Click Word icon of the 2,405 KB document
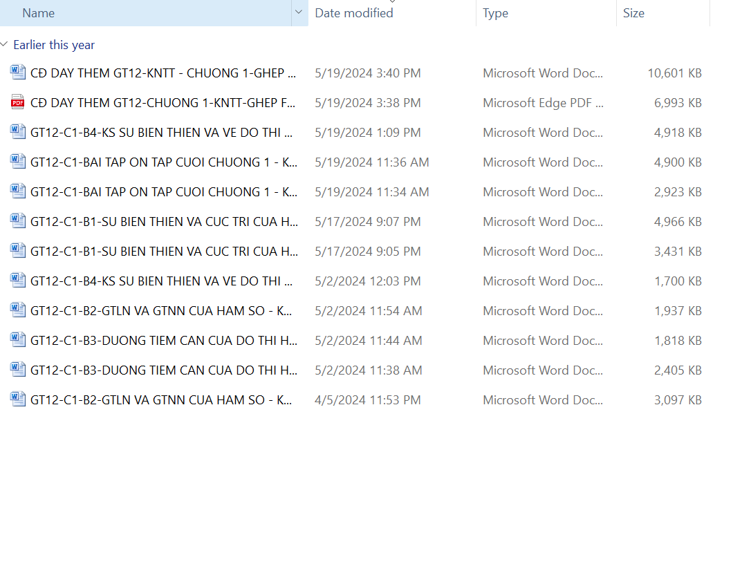751x584 pixels. (17, 370)
